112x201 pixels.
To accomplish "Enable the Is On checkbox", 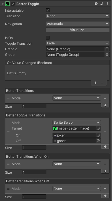I will point(48,38).
